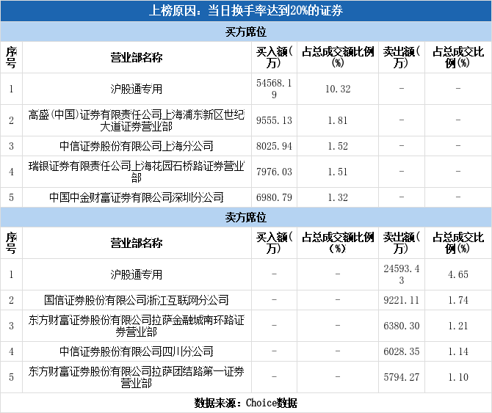
Task: Click the buyer percentage 10.32
Action: click(338, 89)
